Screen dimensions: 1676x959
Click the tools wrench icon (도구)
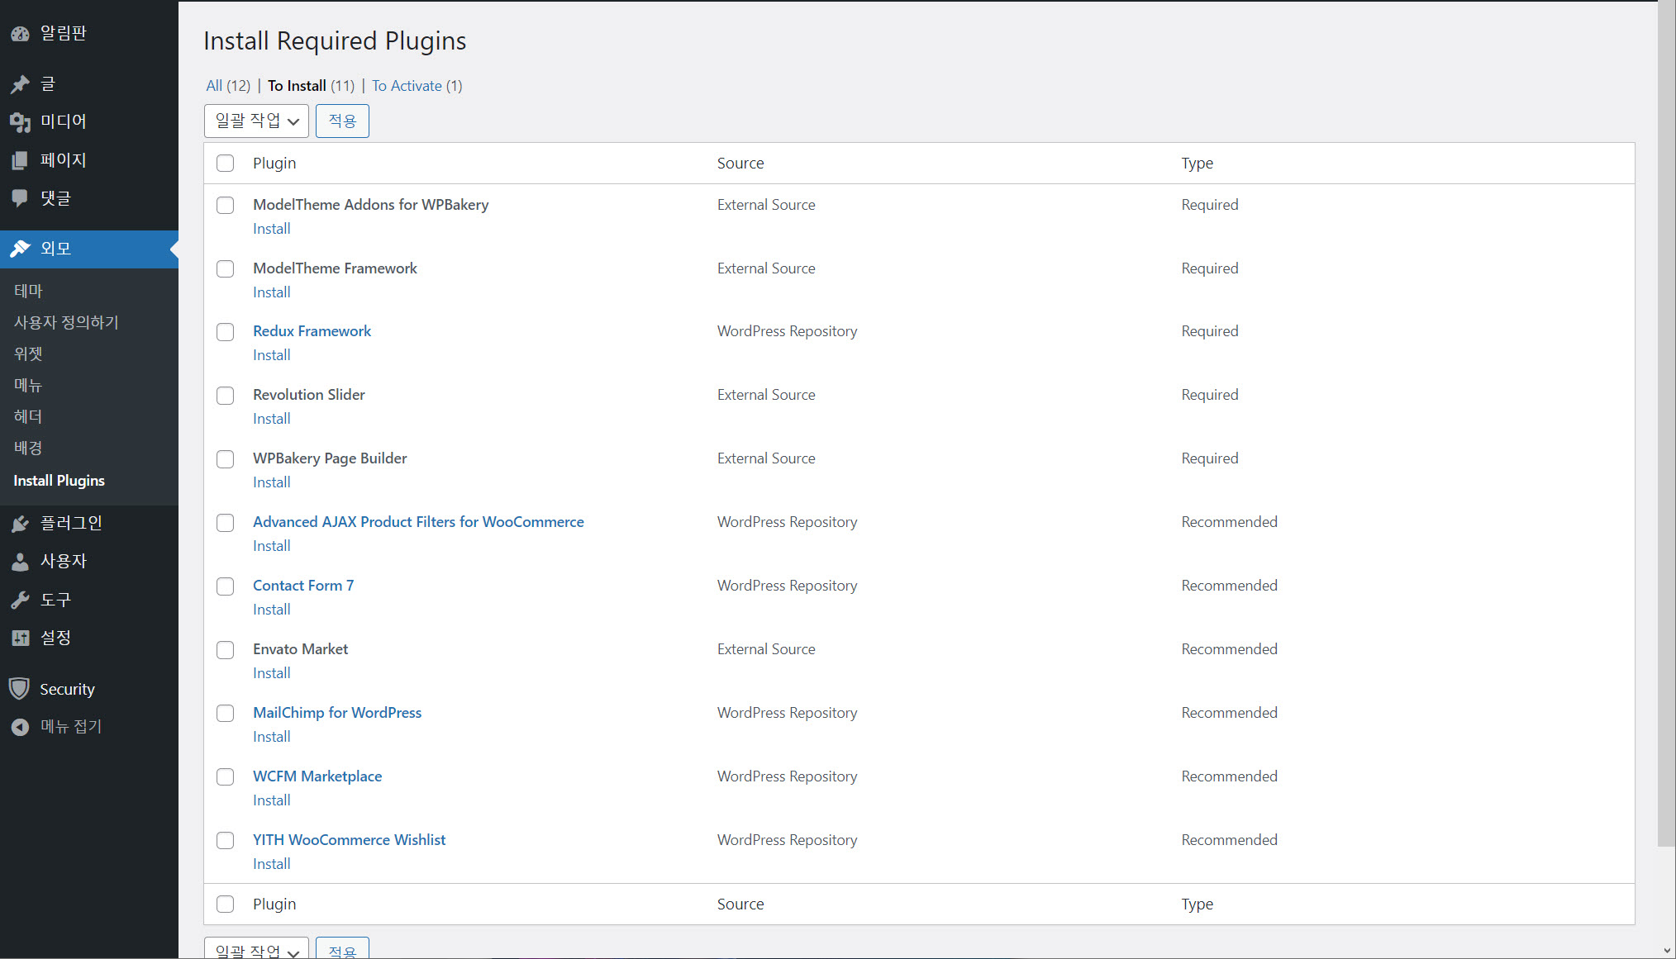click(20, 600)
